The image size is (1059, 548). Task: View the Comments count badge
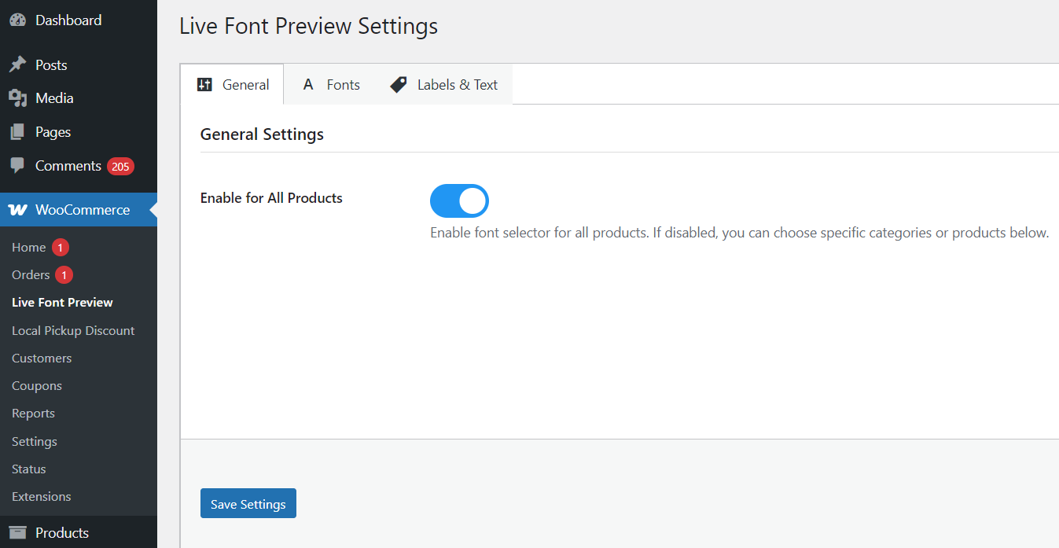122,165
